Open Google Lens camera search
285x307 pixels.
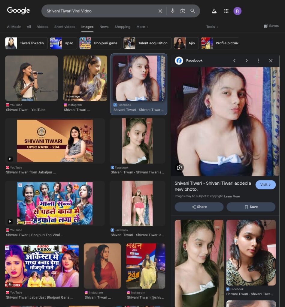(183, 11)
